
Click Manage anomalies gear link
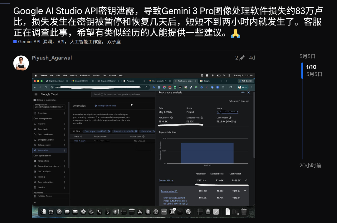click(x=105, y=106)
